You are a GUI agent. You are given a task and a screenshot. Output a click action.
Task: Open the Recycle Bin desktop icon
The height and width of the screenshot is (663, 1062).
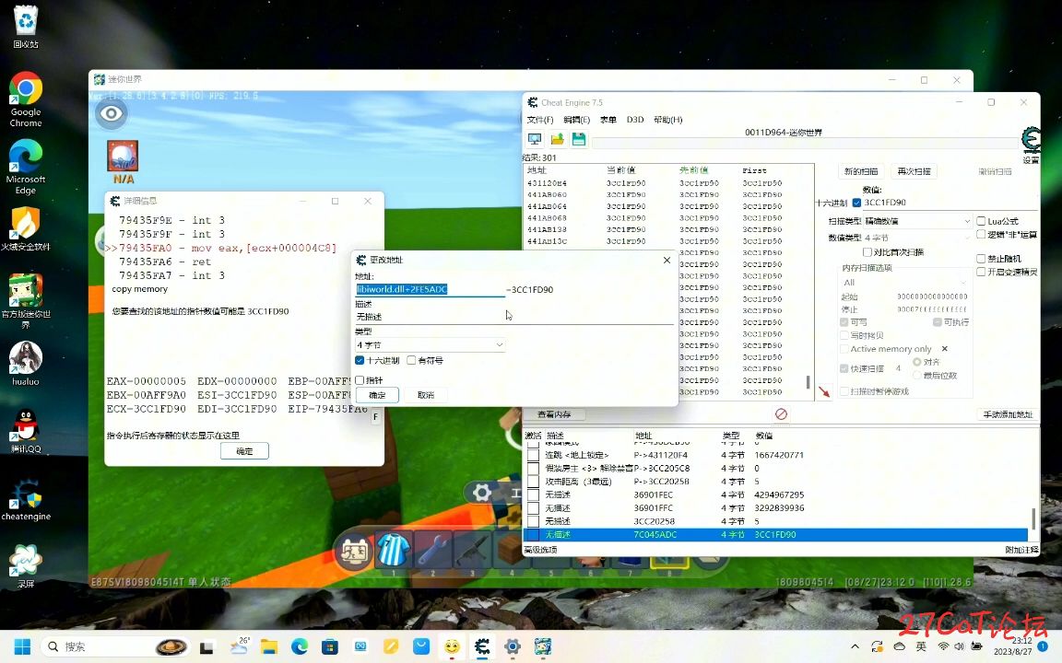[x=26, y=27]
